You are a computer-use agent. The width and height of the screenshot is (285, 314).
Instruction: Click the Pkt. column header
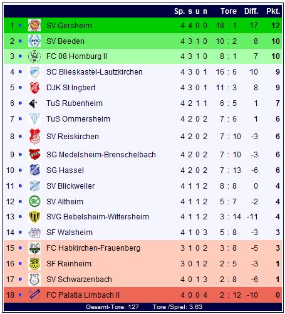pyautogui.click(x=273, y=11)
